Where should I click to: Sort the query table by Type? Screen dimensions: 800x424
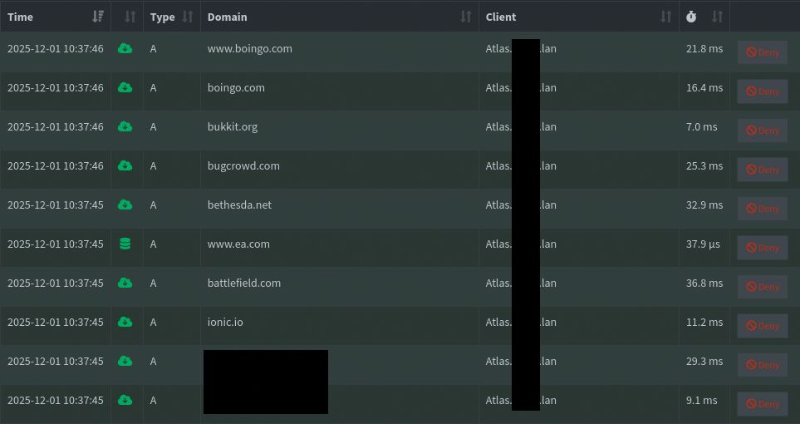tap(187, 17)
